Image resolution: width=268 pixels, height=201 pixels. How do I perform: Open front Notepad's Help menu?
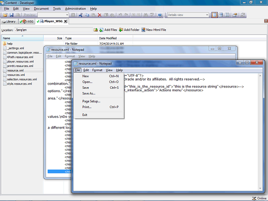(x=119, y=70)
